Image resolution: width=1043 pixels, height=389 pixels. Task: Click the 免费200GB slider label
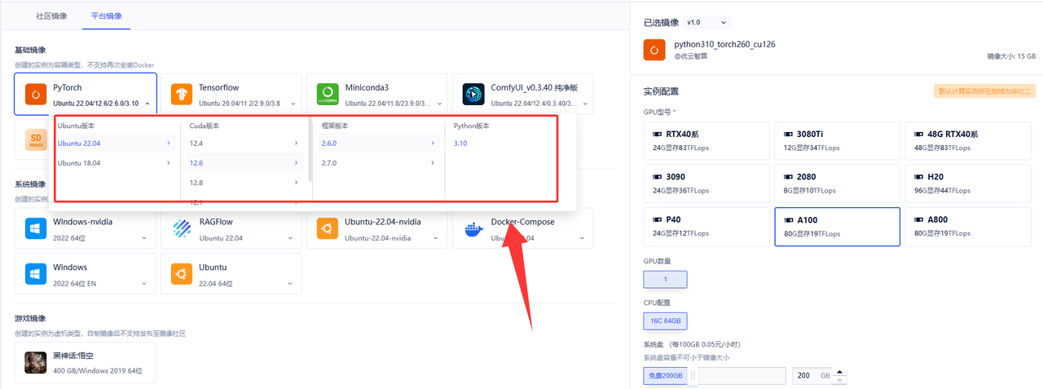665,376
